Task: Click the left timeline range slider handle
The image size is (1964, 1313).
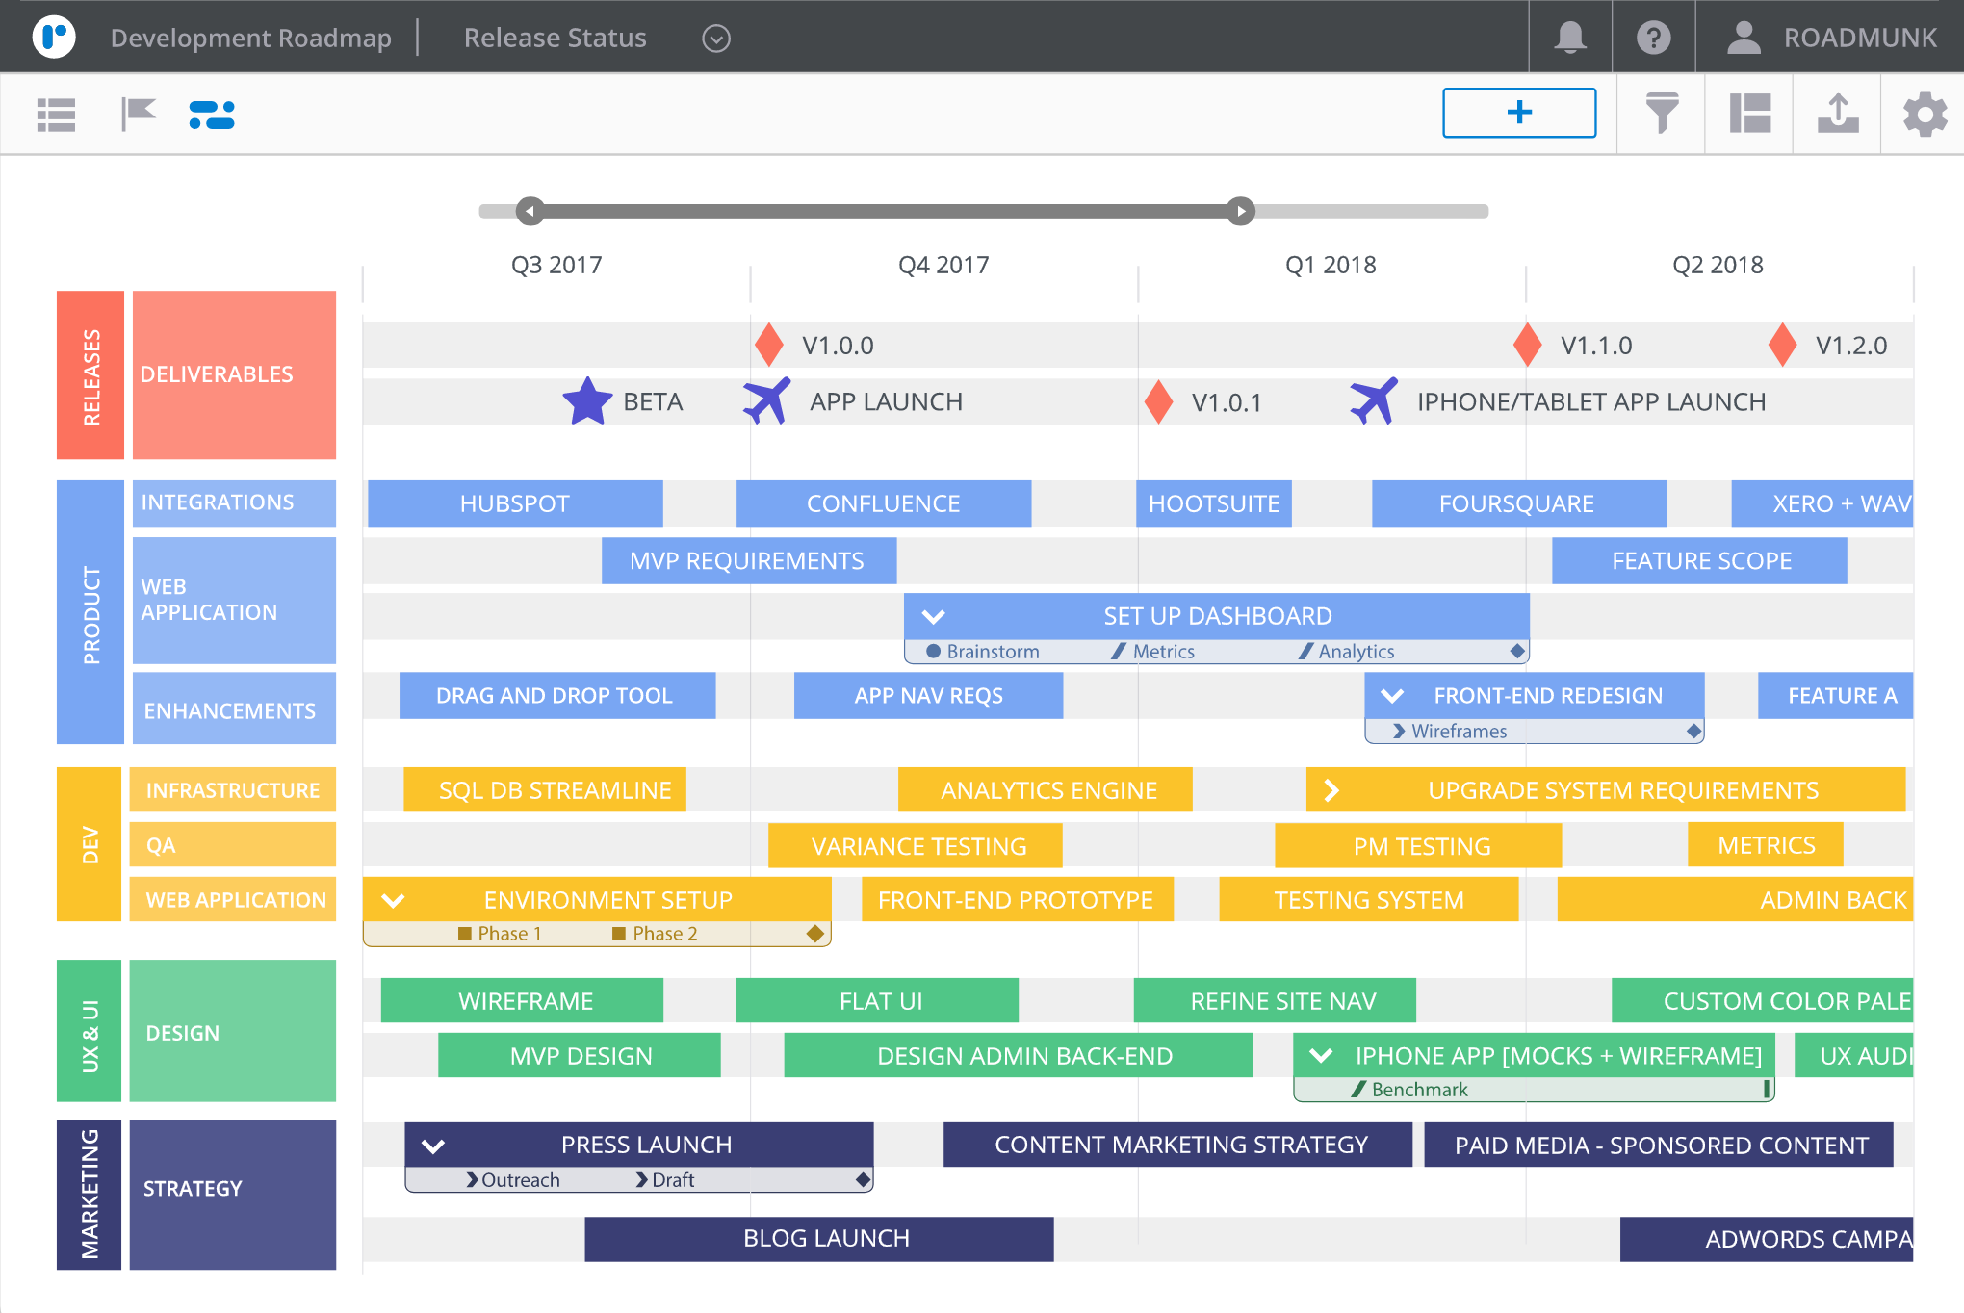Action: 530,211
